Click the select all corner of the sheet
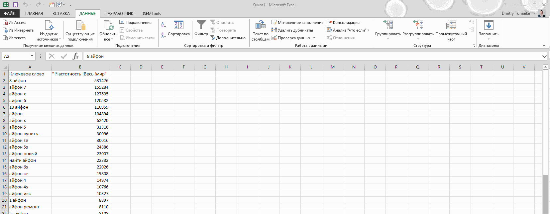This screenshot has height=214, width=550. tap(5, 67)
